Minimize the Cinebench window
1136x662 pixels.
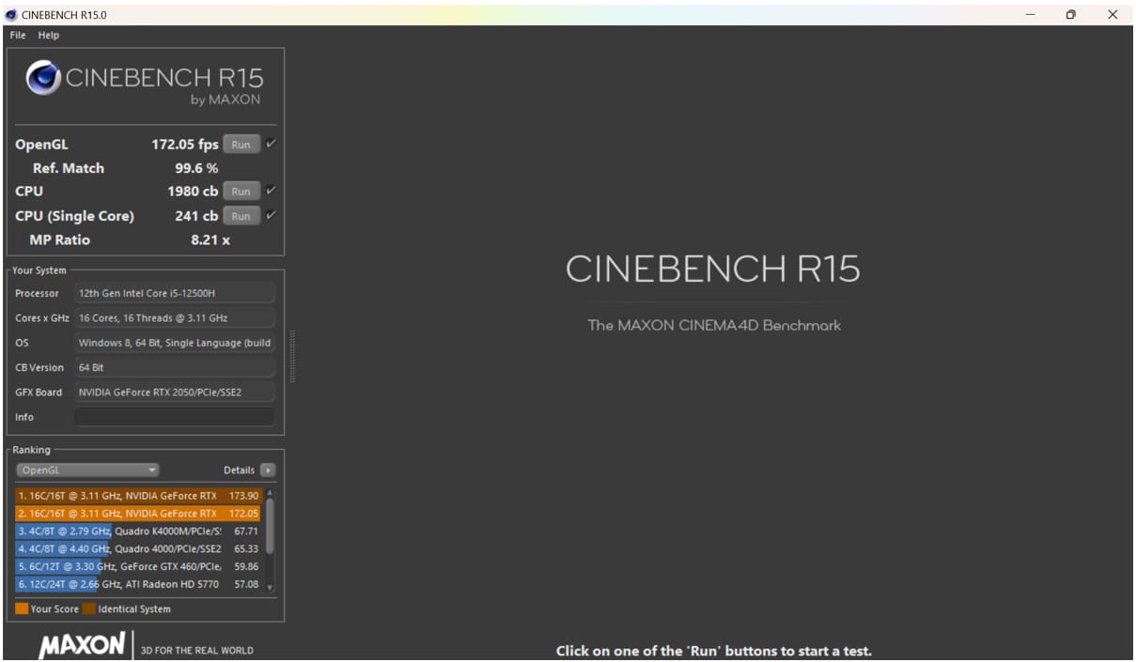(x=1030, y=14)
